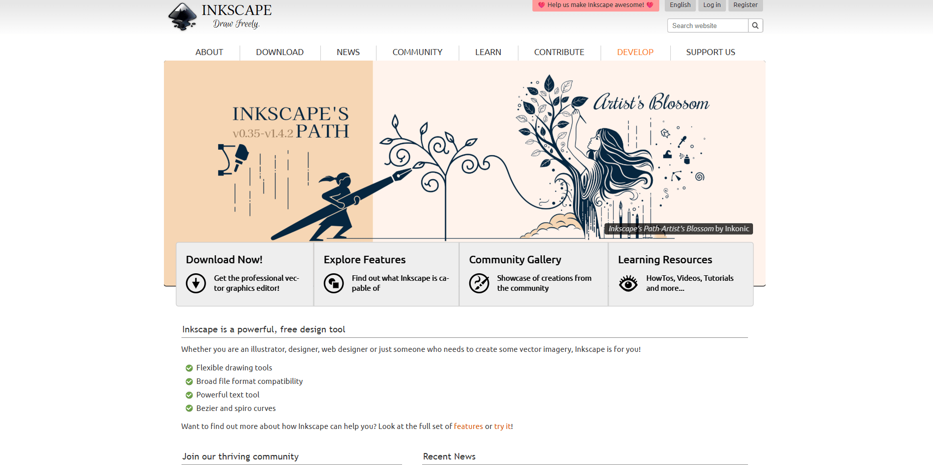Click 'Powerful text tool' list item
Image resolution: width=933 pixels, height=465 pixels.
(228, 395)
